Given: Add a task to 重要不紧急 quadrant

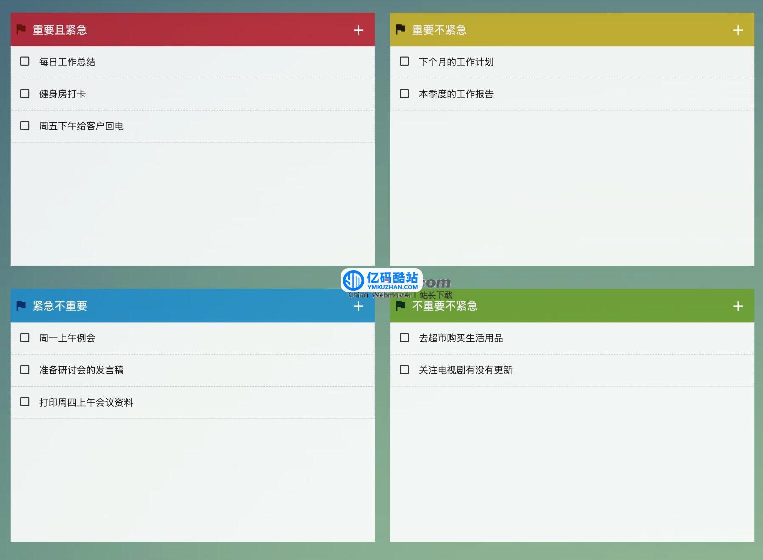Looking at the screenshot, I should 738,30.
